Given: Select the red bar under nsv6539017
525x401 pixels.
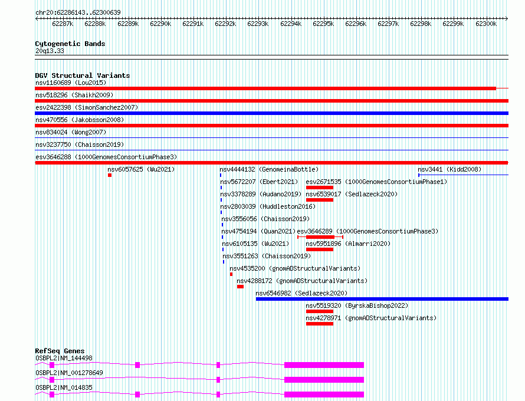Looking at the screenshot, I should [x=319, y=200].
